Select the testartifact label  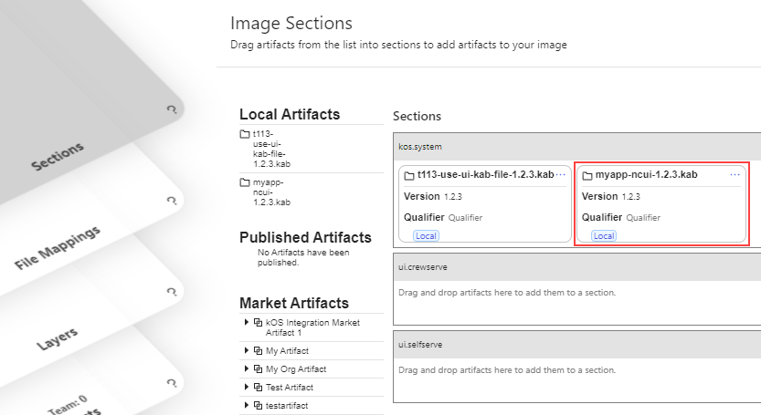pos(286,405)
